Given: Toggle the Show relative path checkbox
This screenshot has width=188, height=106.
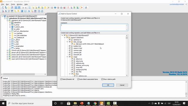Looking at the screenshot, I should click(x=102, y=79).
